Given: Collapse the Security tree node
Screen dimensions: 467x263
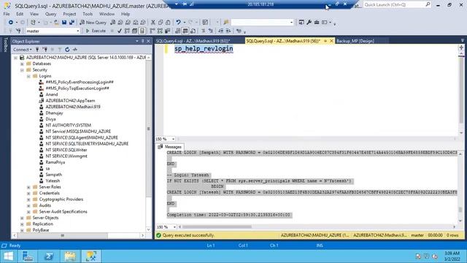Looking at the screenshot, I should tap(22, 70).
